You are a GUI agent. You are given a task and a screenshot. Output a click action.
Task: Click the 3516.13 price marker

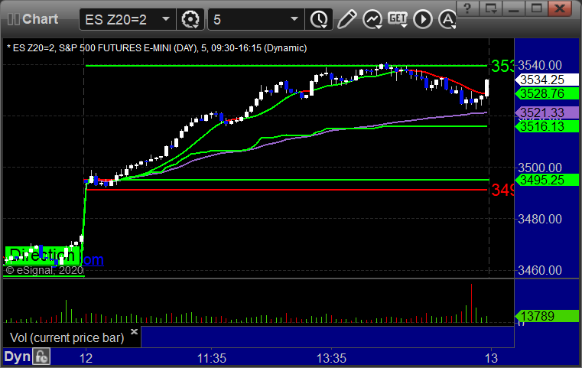point(546,126)
